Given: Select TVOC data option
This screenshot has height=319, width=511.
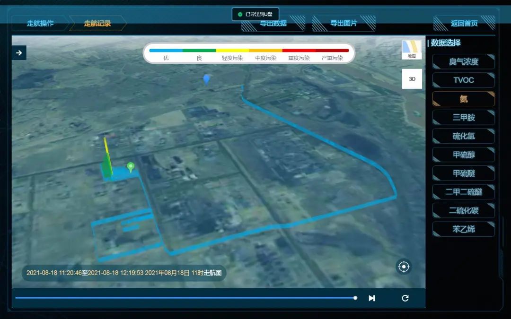Looking at the screenshot, I should [464, 80].
